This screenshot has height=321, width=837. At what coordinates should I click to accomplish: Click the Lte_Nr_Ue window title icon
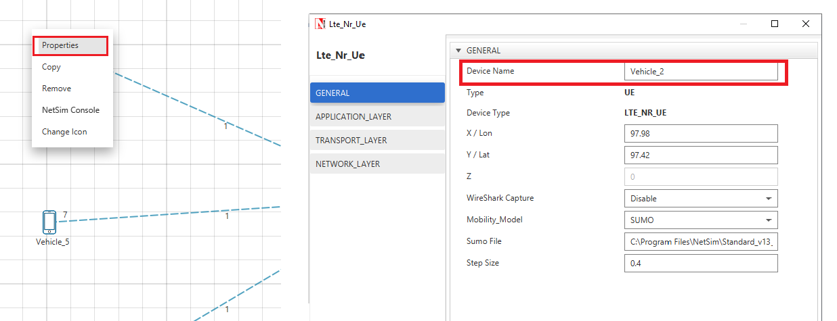point(320,24)
